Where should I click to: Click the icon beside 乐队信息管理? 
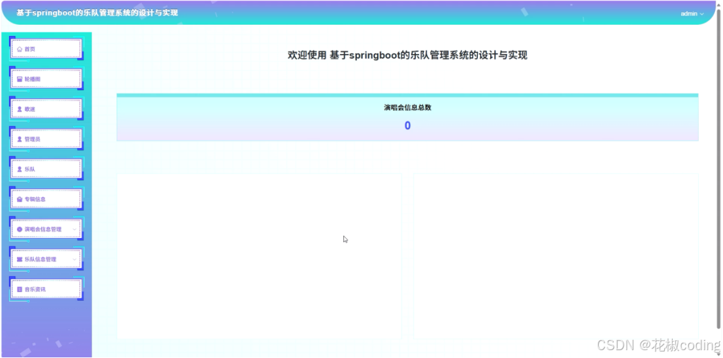click(20, 260)
